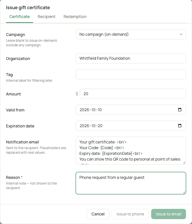This screenshot has width=192, height=224.
Task: Click the Valid from label
Action: point(15,110)
